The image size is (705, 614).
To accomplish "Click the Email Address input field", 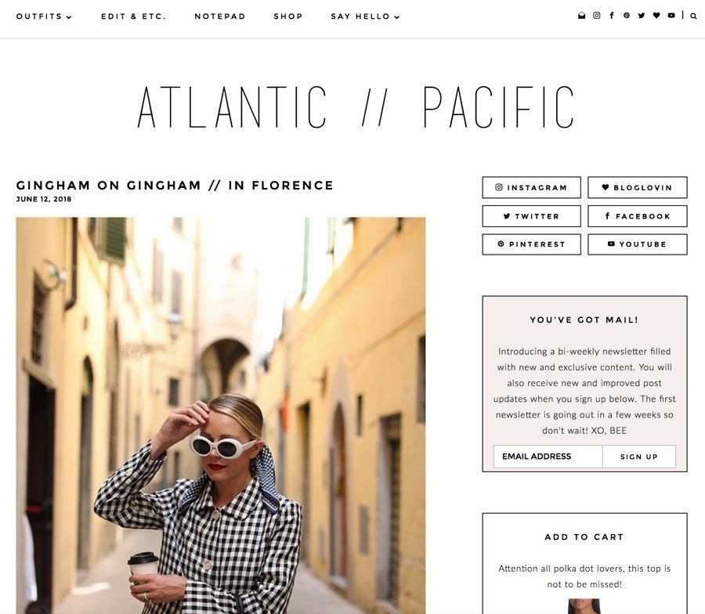I will point(548,457).
